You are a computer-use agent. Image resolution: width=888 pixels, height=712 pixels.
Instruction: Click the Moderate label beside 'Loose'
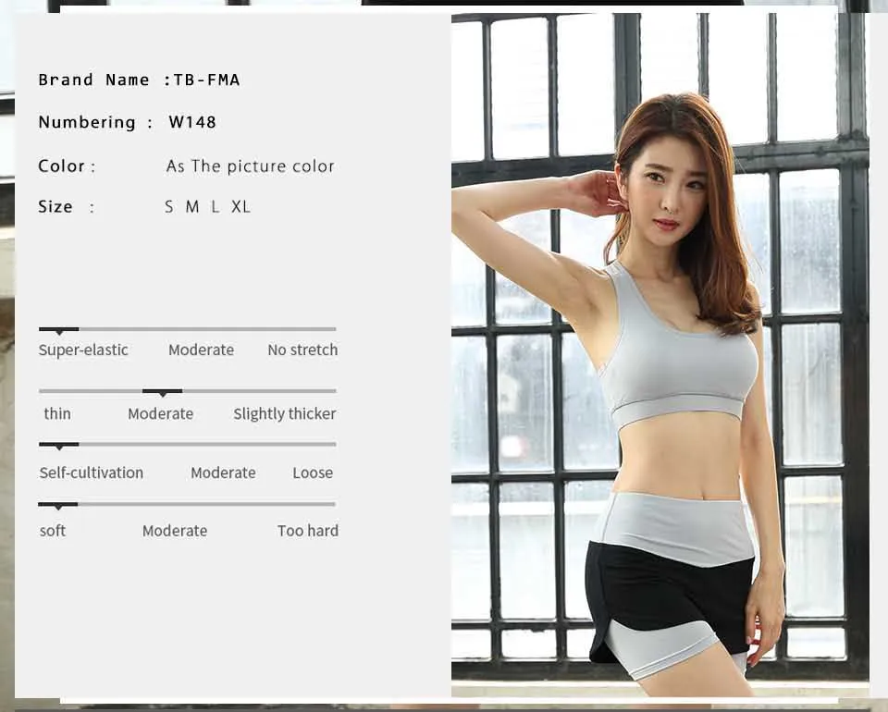pos(223,473)
